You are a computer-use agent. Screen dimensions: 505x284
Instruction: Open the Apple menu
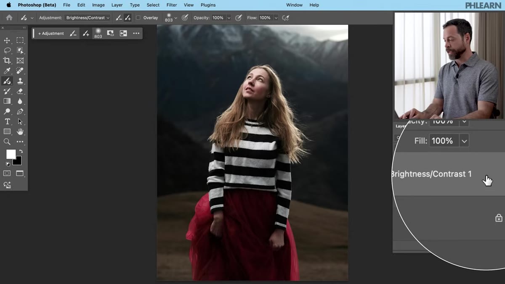[x=9, y=5]
